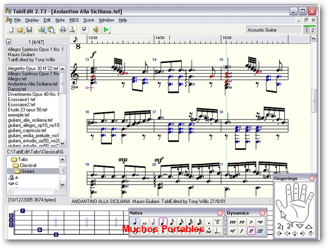Click the hand diagram in Fingerings palette
The image size is (328, 248).
pyautogui.click(x=295, y=202)
